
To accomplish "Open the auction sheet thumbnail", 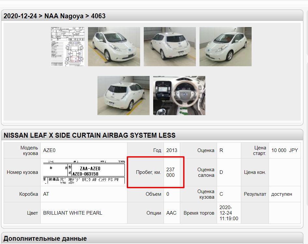I will pyautogui.click(x=67, y=47).
